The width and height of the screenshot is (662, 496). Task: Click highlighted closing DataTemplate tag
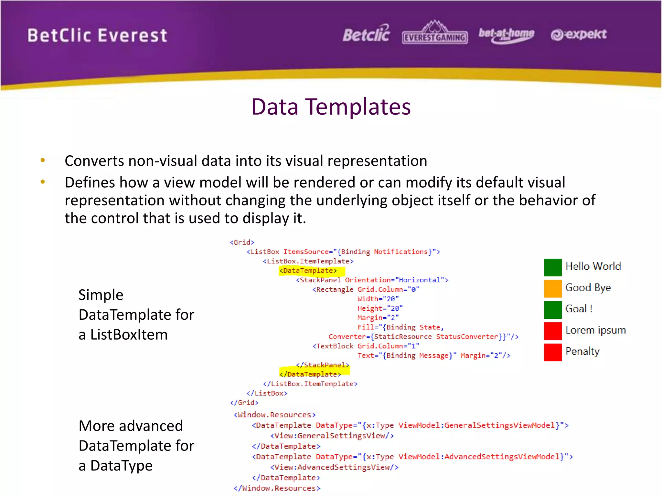tap(311, 374)
